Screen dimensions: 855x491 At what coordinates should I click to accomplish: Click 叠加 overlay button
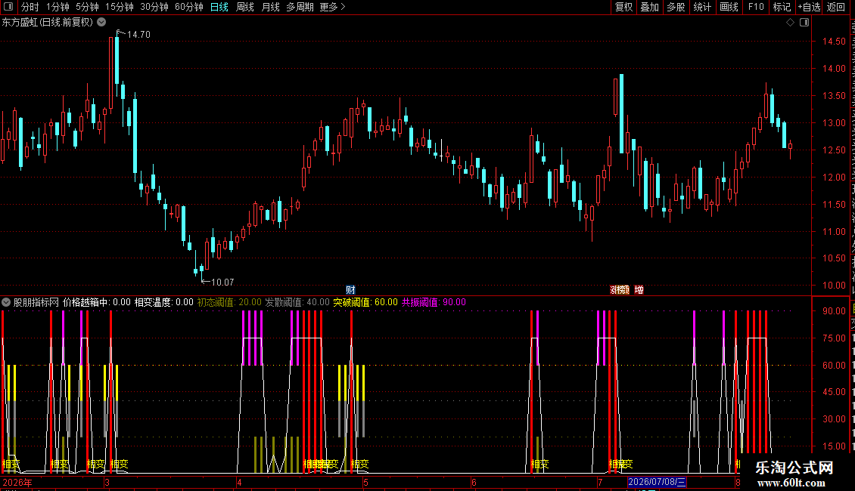tap(649, 7)
